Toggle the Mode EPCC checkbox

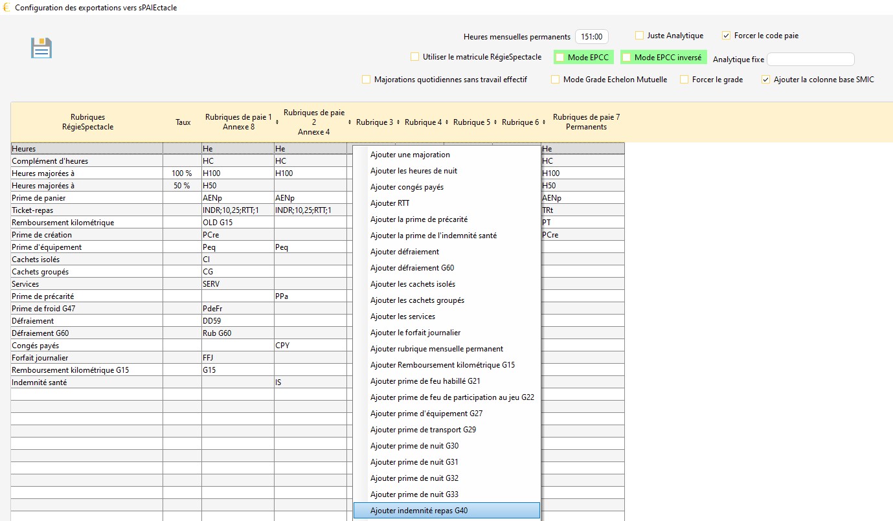[560, 58]
